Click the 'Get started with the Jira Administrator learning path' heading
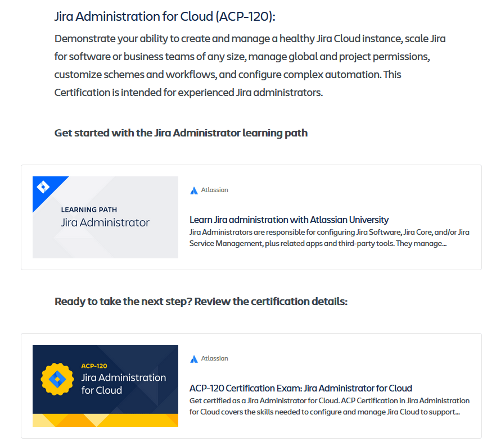The height and width of the screenshot is (442, 487). pos(181,133)
